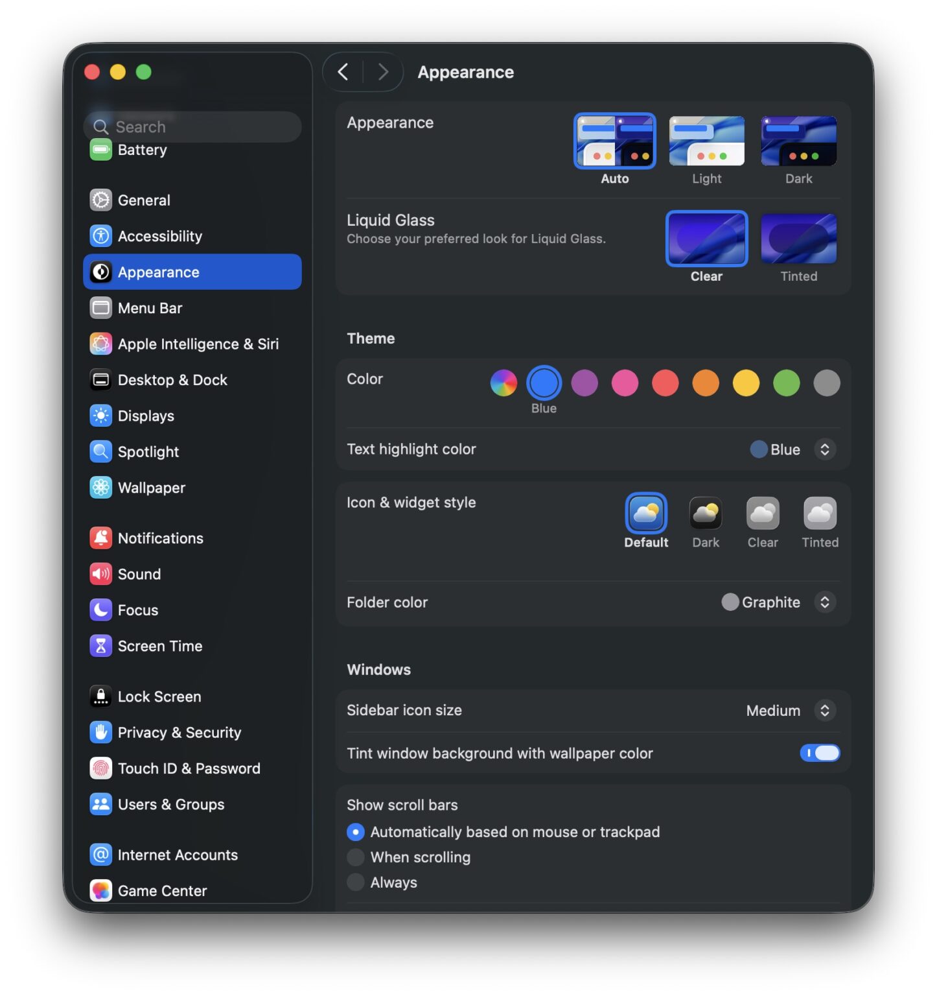
Task: Choose the Multicolor accent color swatch
Action: coord(503,383)
